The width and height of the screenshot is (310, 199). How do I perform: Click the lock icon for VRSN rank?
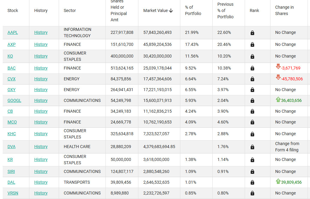pos(252,193)
